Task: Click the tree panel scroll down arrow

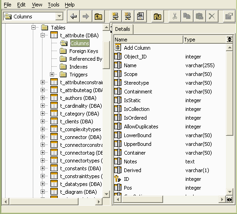Action: [x=106, y=194]
